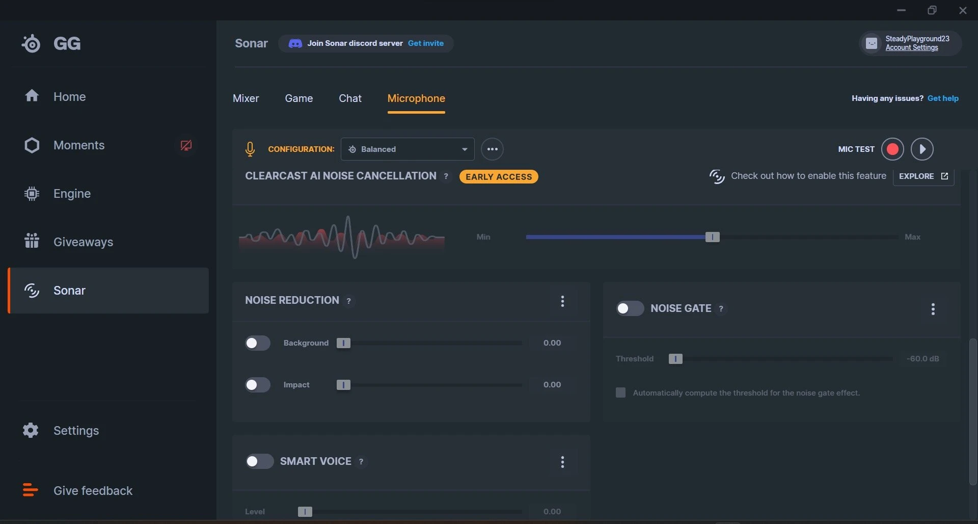Switch to the Game tab
Image resolution: width=978 pixels, height=524 pixels.
[x=299, y=98]
